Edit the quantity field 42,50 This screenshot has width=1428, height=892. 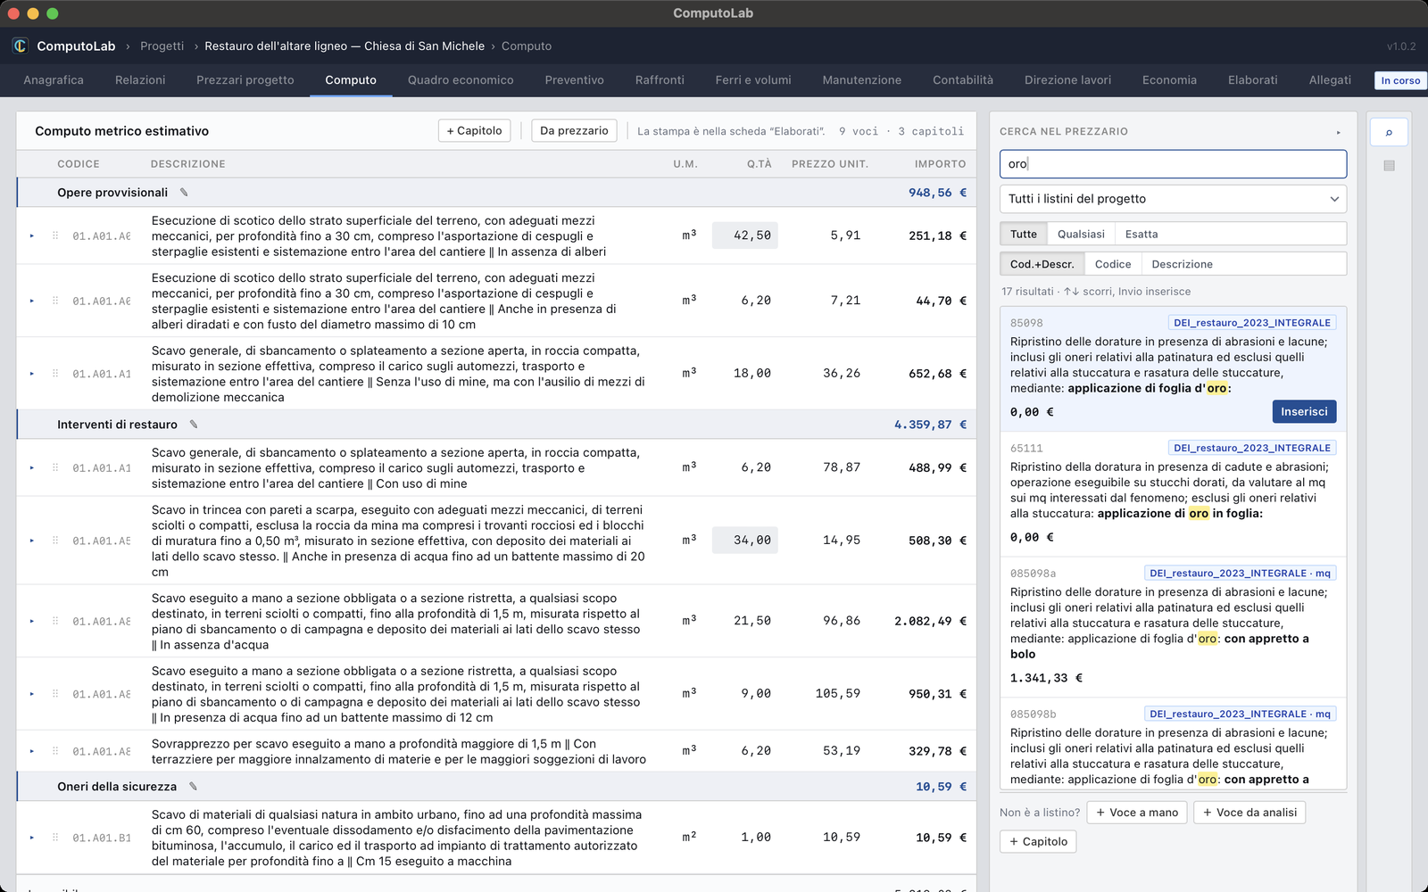pyautogui.click(x=744, y=235)
